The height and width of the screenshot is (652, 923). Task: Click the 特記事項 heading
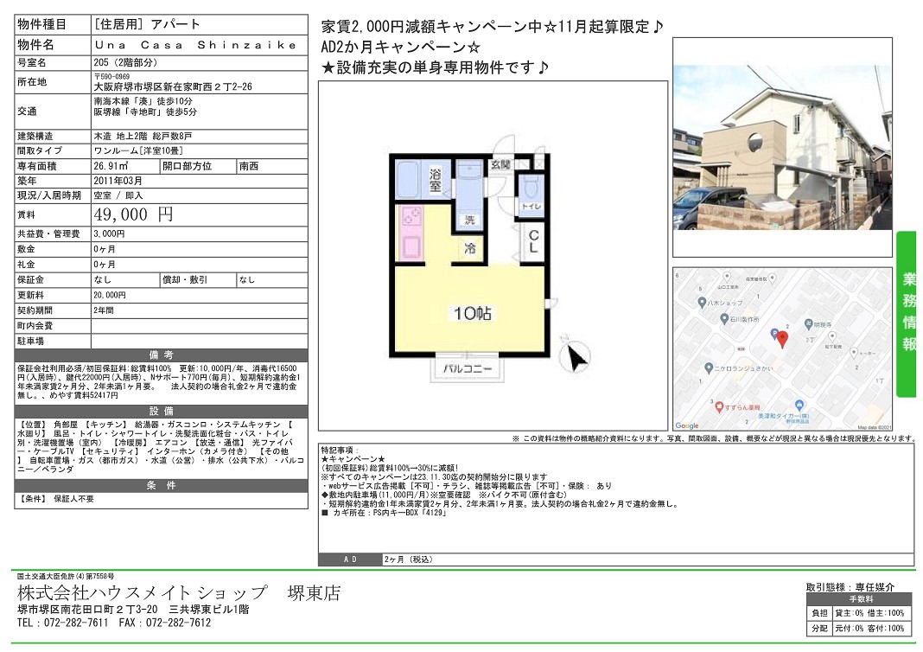(340, 451)
